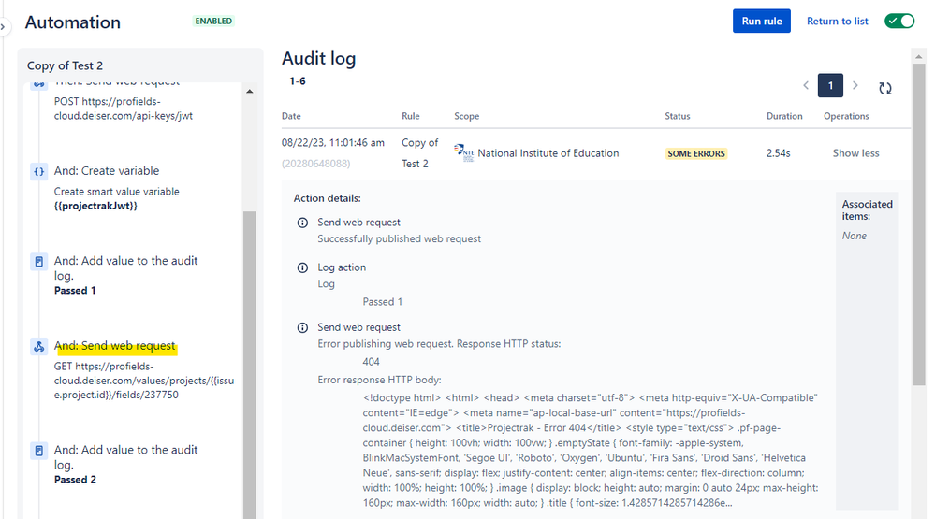Viewport: 935px width, 519px height.
Task: Click the Passed 1 audit log step icon
Action: click(38, 262)
